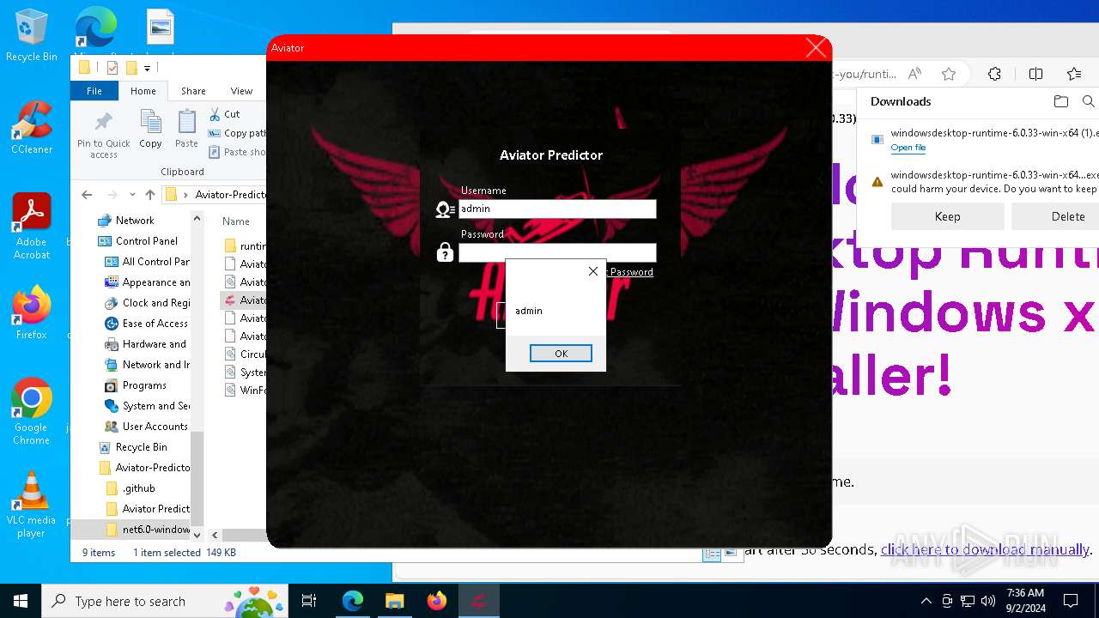Click the taskbar search box
Viewport: 1099px width, 618px height.
[166, 601]
